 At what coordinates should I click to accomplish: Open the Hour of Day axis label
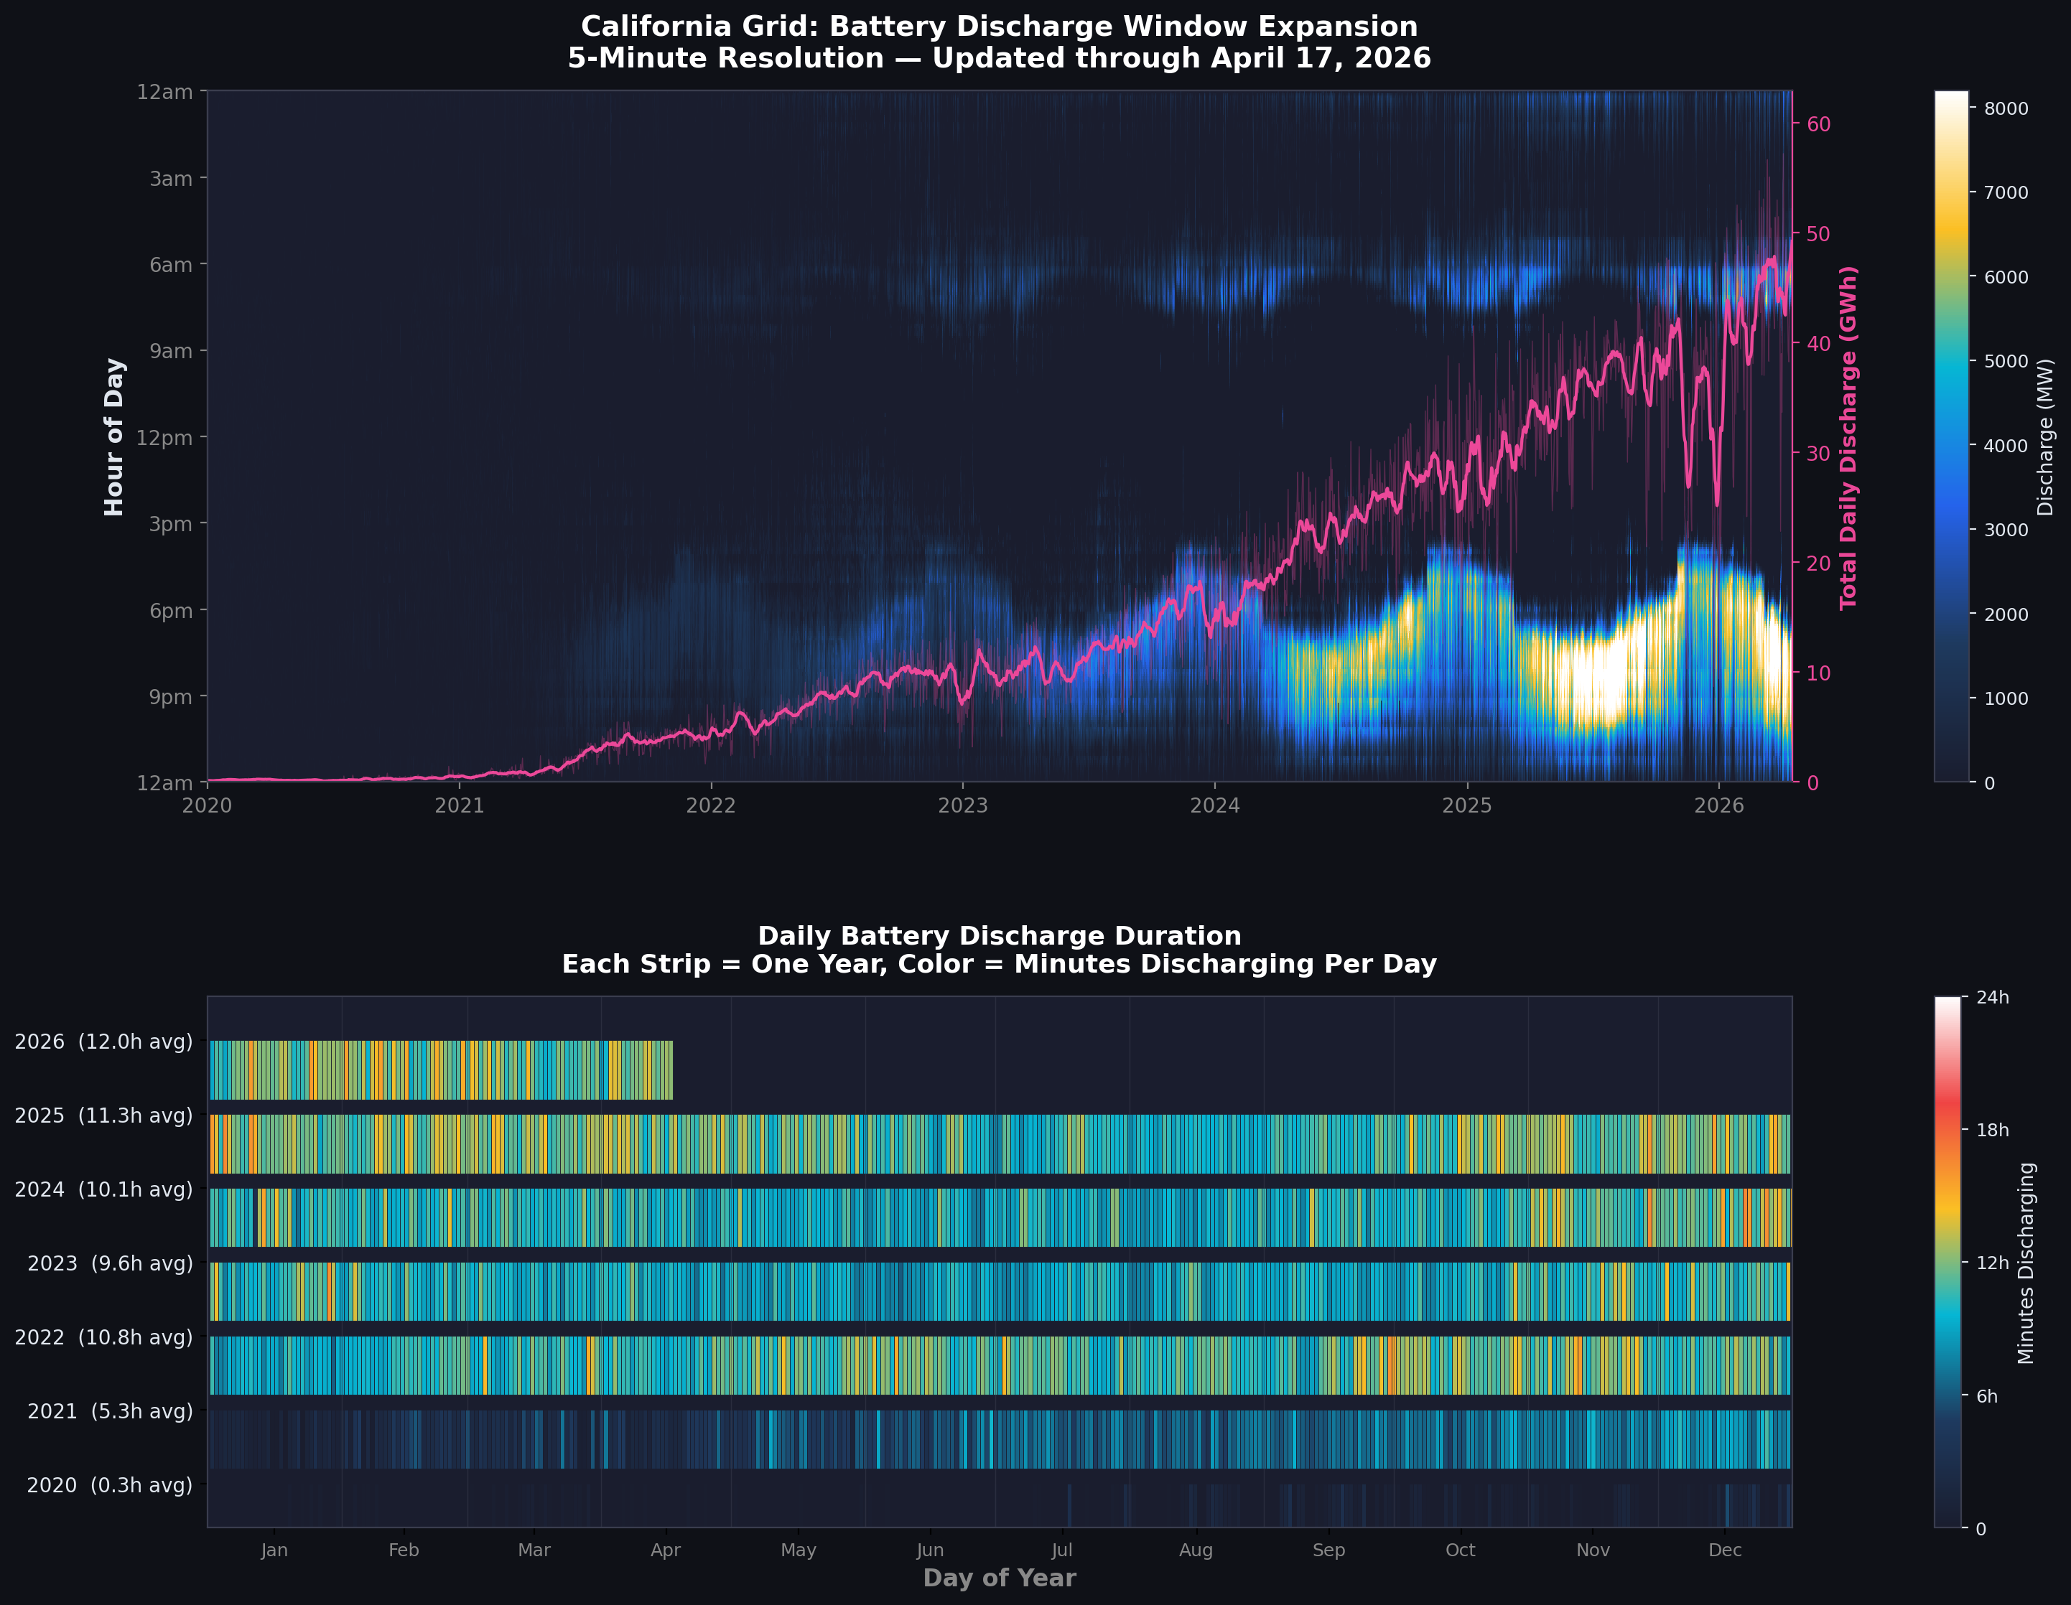(116, 436)
